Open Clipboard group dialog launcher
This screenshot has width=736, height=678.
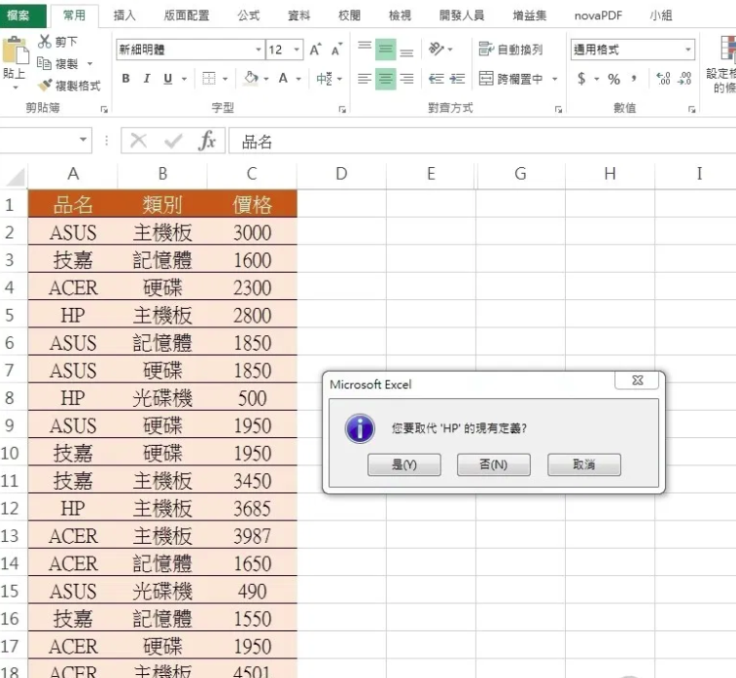104,109
